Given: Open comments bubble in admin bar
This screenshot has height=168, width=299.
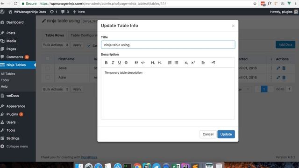Looking at the screenshot, I should coord(65,12).
